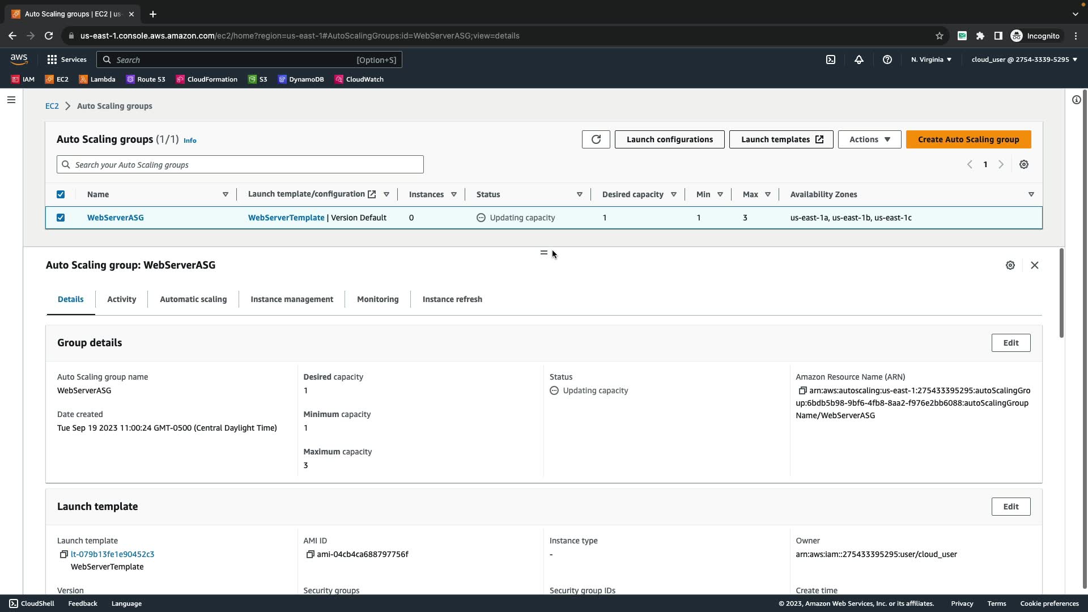Click the refresh Auto Scaling groups icon
The height and width of the screenshot is (612, 1088).
coord(596,139)
